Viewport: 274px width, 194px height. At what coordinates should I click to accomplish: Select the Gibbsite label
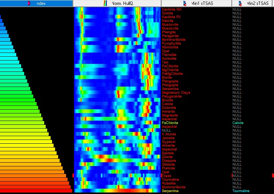pos(168,165)
